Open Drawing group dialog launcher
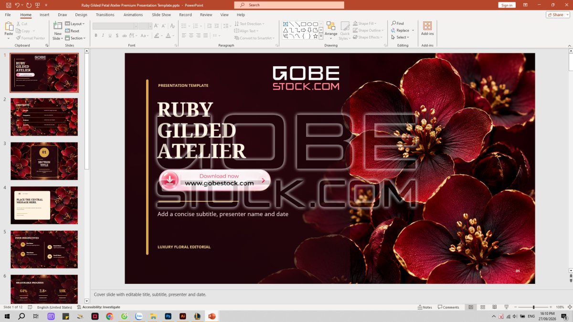This screenshot has height=322, width=573. tap(385, 45)
